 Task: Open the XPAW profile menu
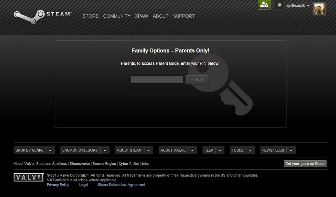point(141,16)
